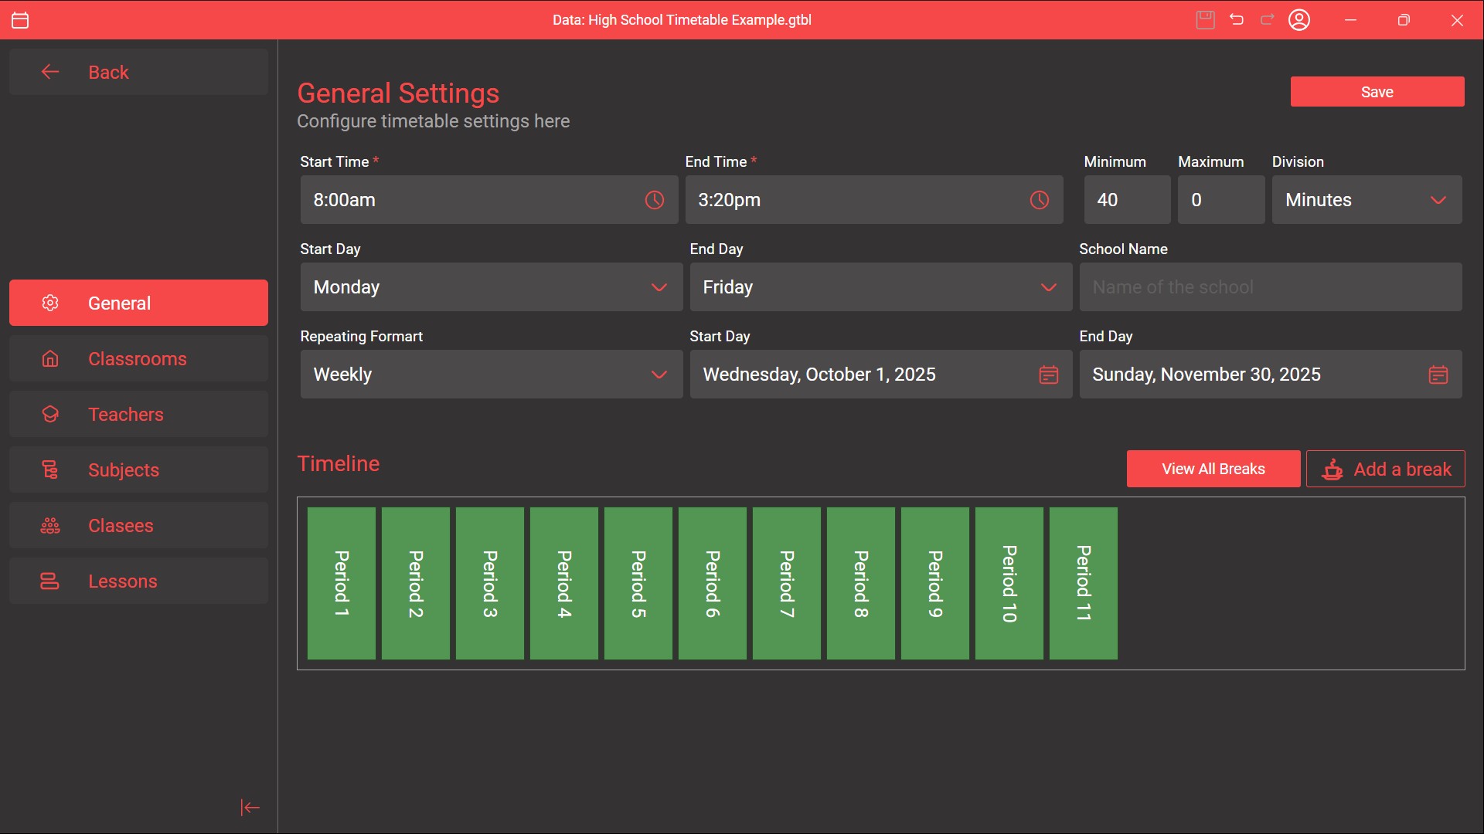1484x834 pixels.
Task: Select Period 6 block in timeline
Action: (712, 583)
